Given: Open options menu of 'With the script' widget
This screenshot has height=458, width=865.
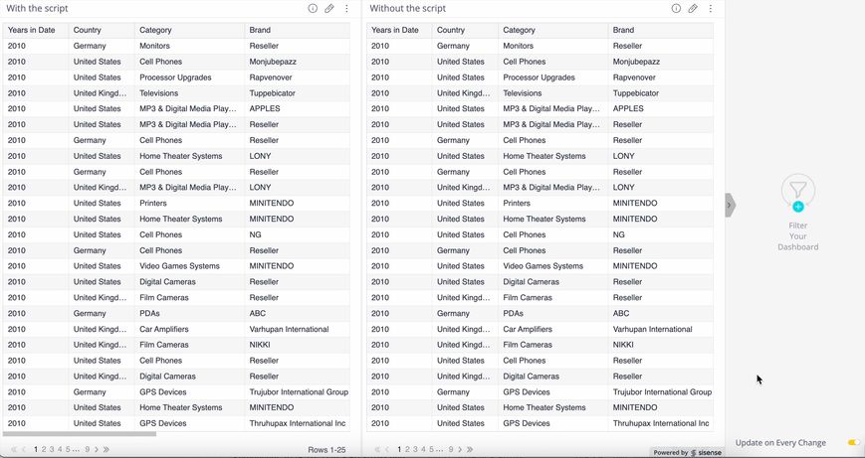Looking at the screenshot, I should coord(346,8).
